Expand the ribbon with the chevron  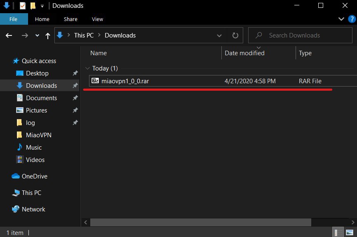click(341, 19)
